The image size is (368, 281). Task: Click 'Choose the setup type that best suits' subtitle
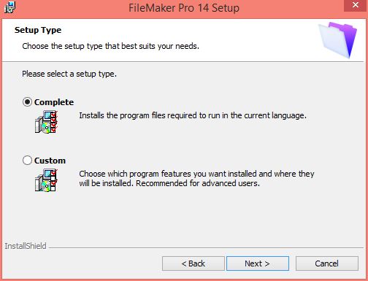coord(110,46)
